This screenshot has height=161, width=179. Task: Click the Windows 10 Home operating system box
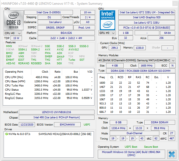pyautogui.click(x=131, y=154)
